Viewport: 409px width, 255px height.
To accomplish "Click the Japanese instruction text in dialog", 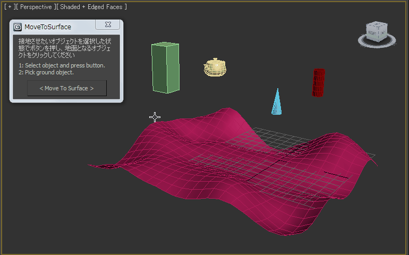I will [65, 48].
